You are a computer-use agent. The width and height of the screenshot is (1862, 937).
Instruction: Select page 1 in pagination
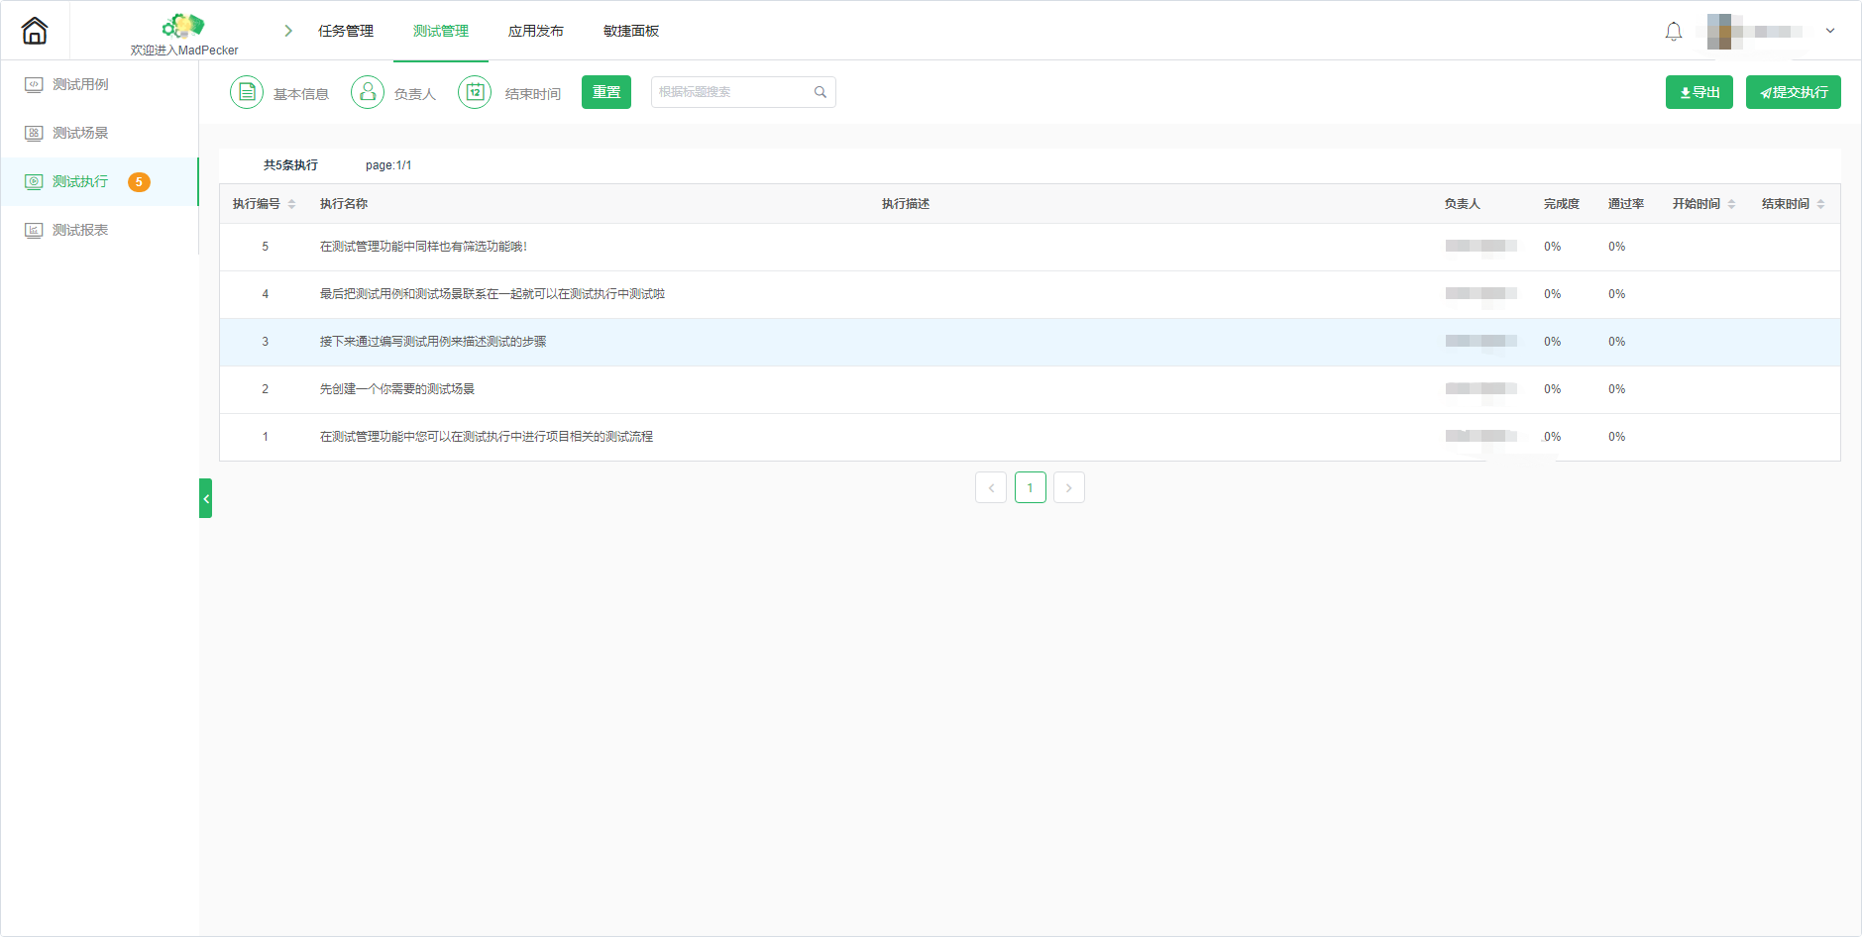[1031, 487]
